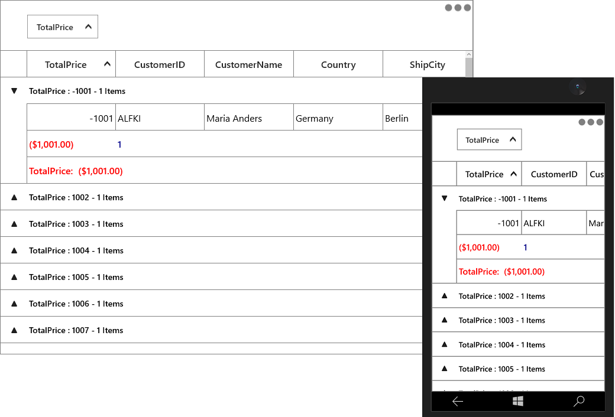
Task: Expand the desktop TotalPrice : 1002 group
Action: (14, 197)
